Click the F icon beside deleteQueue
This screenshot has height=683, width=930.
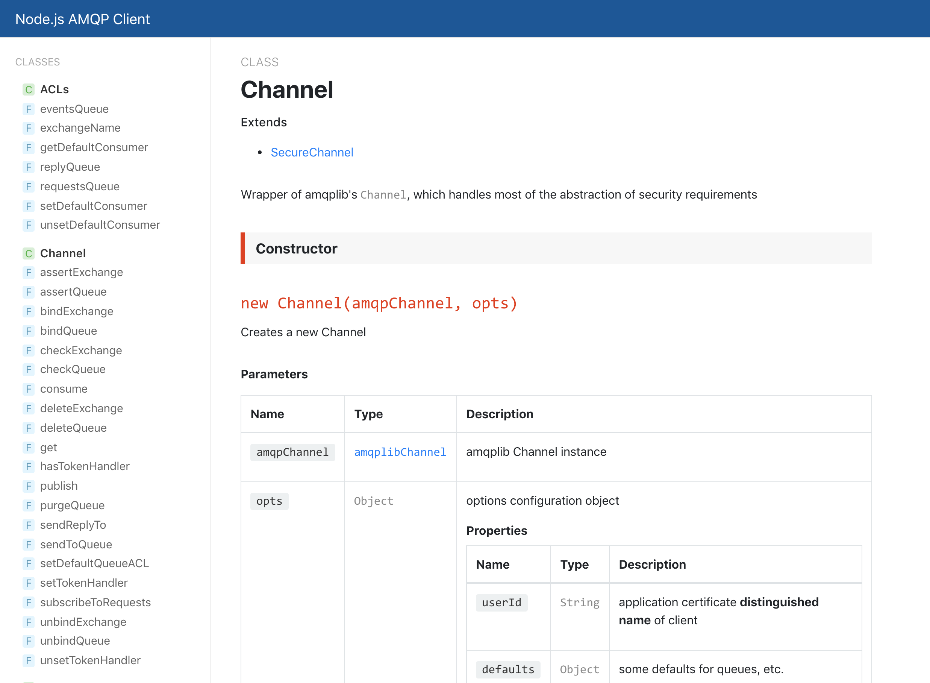coord(29,428)
